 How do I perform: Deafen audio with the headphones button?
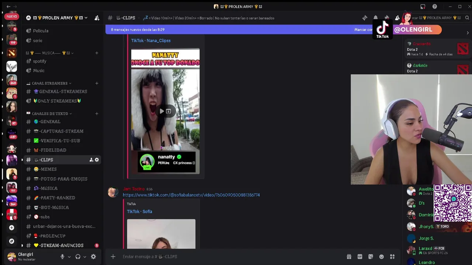point(78,257)
